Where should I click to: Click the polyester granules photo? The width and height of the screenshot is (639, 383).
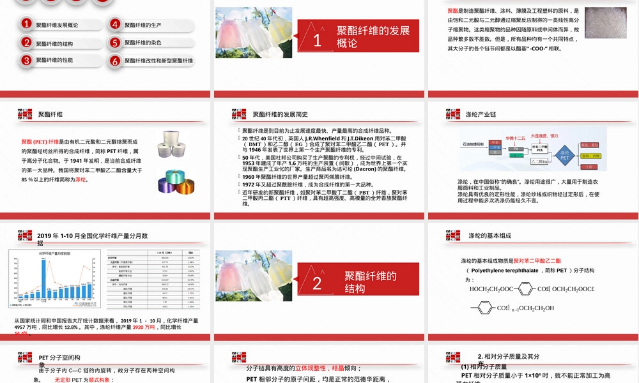pos(606,23)
